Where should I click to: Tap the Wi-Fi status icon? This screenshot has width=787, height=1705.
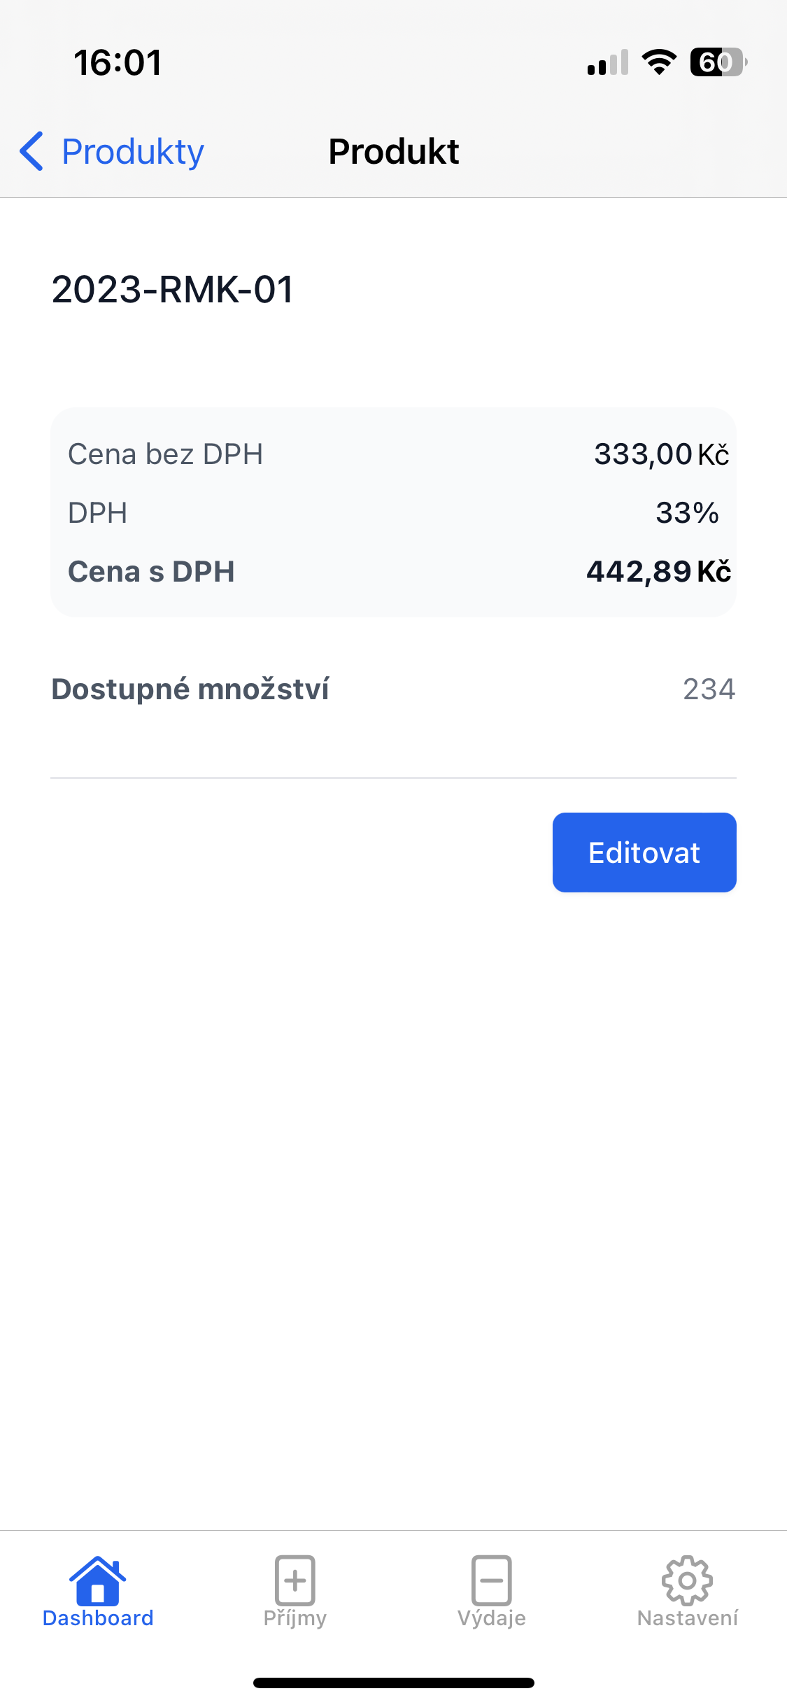[x=659, y=62]
